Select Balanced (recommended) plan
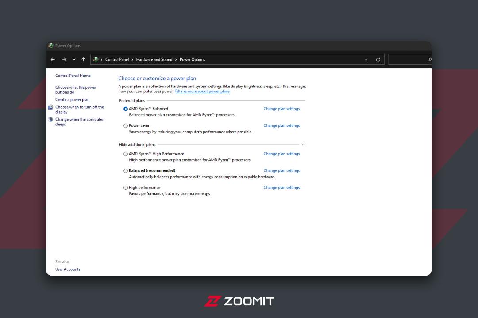This screenshot has height=318, width=478. point(126,171)
